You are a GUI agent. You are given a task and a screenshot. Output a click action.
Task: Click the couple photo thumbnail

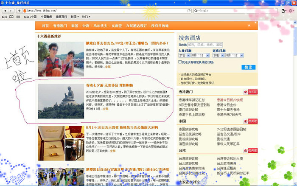tap(61, 59)
